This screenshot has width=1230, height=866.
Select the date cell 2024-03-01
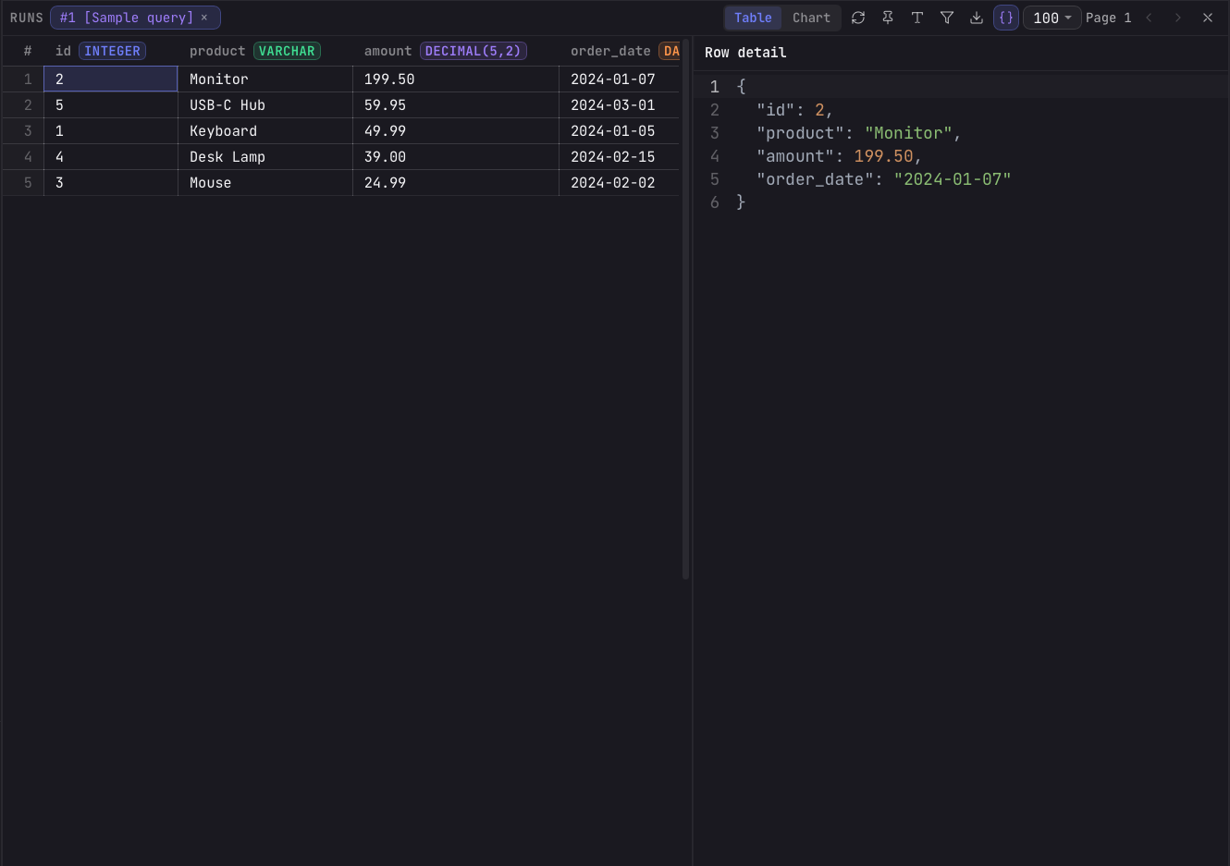[x=620, y=105]
